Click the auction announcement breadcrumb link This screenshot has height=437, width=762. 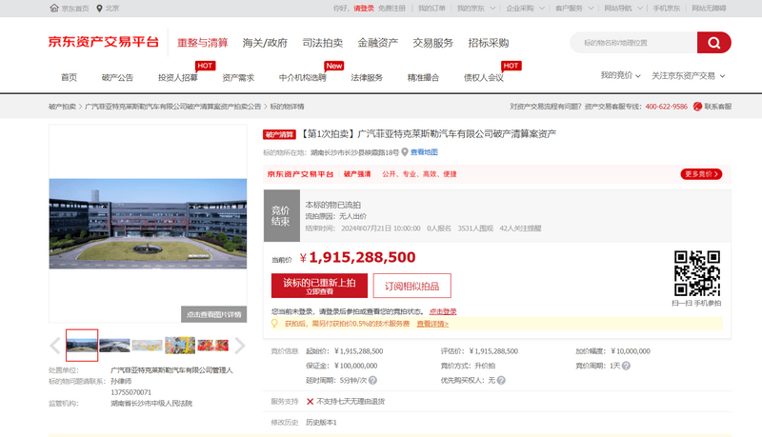(x=173, y=107)
